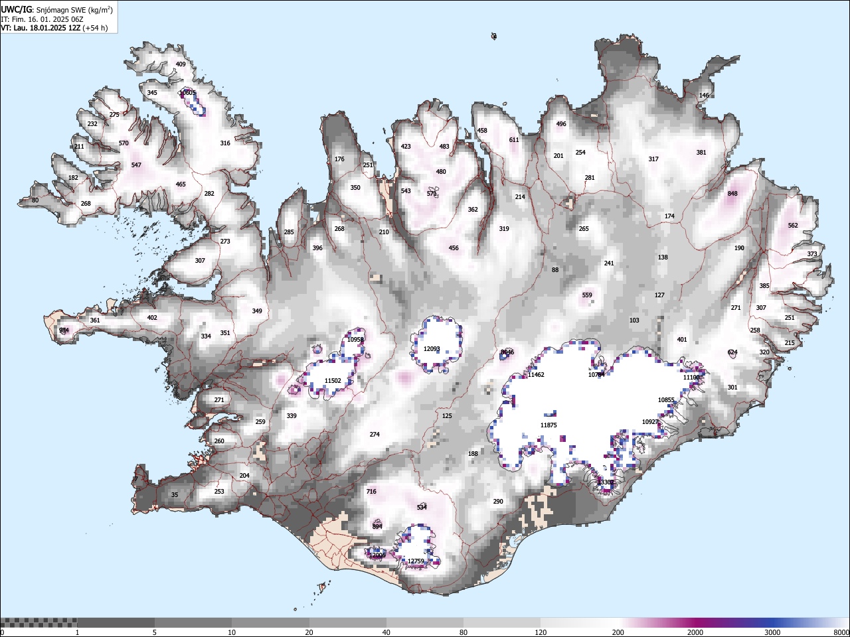Click the map value '361'
The image size is (850, 637).
(x=95, y=320)
